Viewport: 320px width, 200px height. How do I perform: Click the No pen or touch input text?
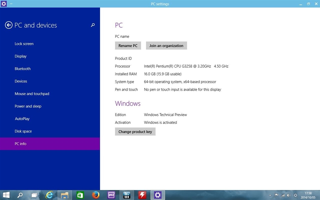point(182,89)
